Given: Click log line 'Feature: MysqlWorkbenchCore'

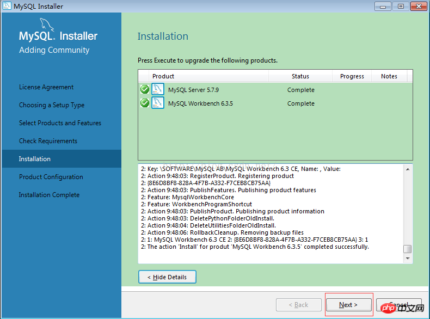Looking at the screenshot, I should point(188,197).
